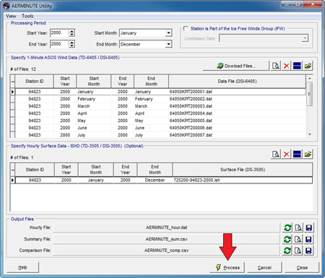Preview hourly surface data file icon
Image resolution: width=325 pixels, height=278 pixels.
[x=276, y=154]
